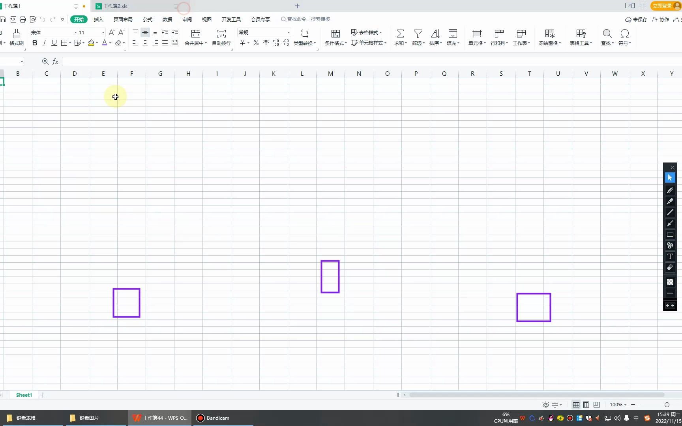Increase font size with the A+ icon
Viewport: 682px width, 426px height.
point(112,32)
